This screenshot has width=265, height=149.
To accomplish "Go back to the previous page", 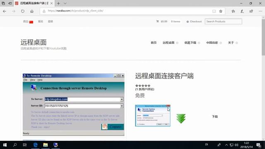I will coord(5,11).
